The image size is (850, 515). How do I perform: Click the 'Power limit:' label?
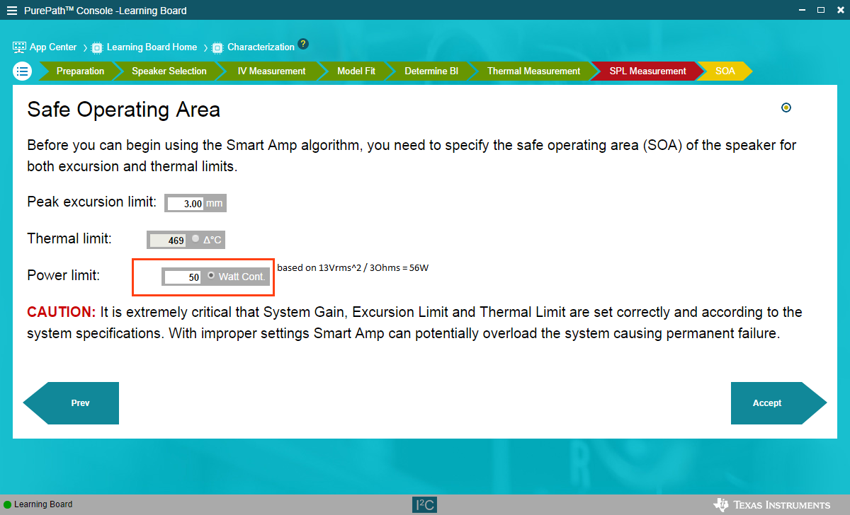(63, 276)
